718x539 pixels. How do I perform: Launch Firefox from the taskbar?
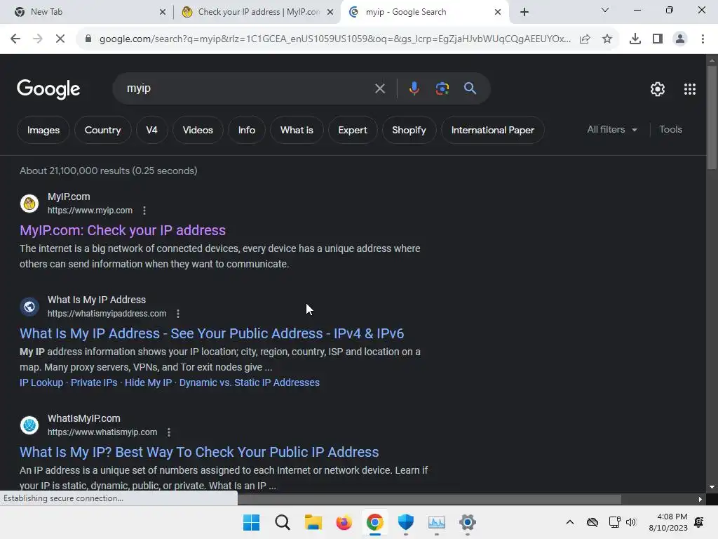pyautogui.click(x=344, y=522)
